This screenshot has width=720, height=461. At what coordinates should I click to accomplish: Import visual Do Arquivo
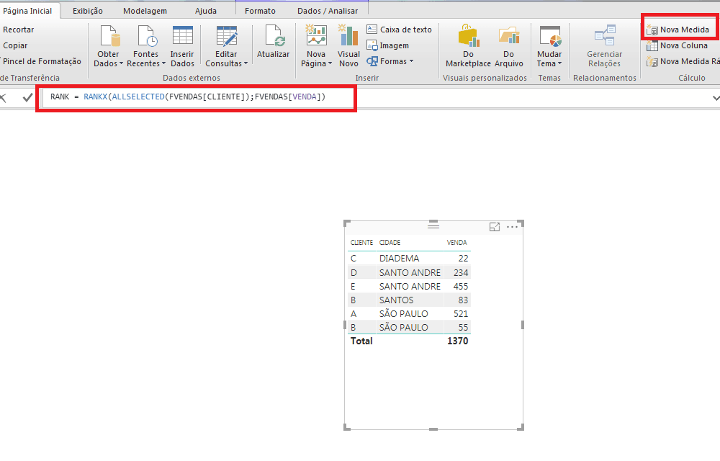pyautogui.click(x=509, y=46)
